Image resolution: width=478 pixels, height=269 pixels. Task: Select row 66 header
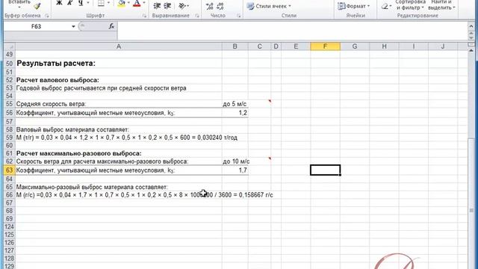pos(10,195)
